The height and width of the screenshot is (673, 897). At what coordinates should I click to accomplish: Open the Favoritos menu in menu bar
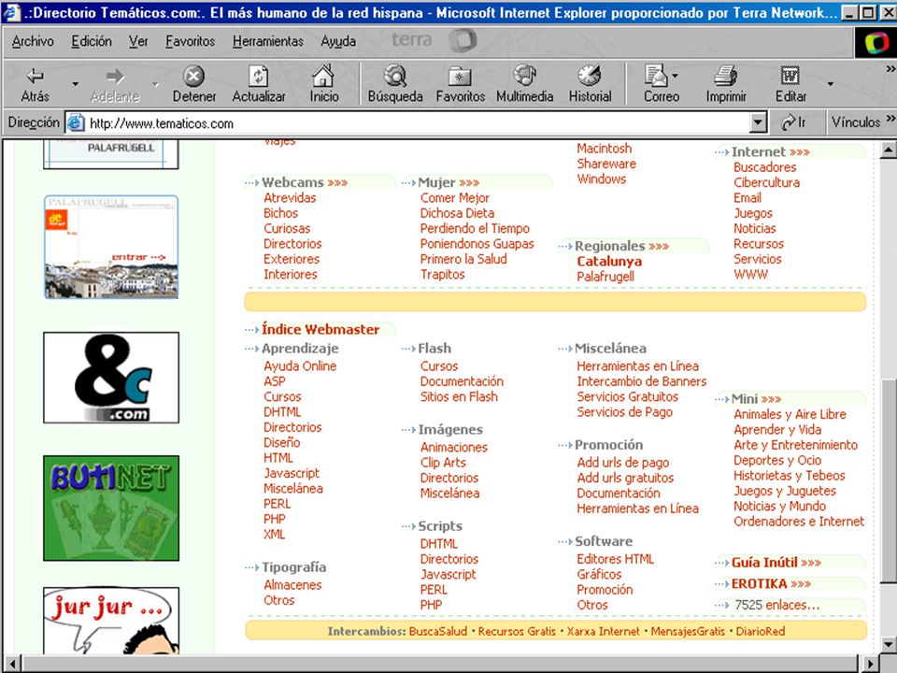(x=190, y=41)
